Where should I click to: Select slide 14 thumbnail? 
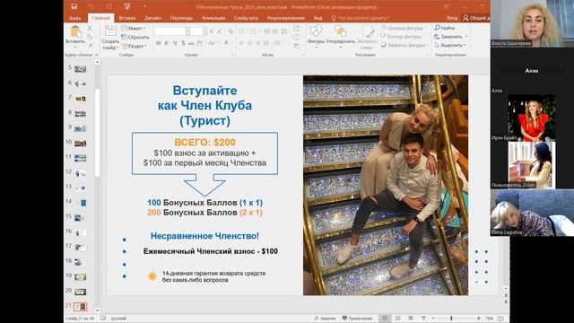[80, 203]
